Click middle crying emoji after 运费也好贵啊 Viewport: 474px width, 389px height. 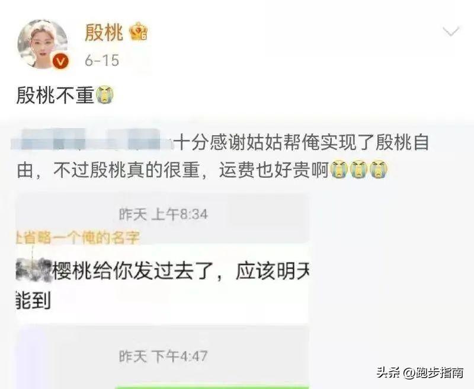point(359,170)
